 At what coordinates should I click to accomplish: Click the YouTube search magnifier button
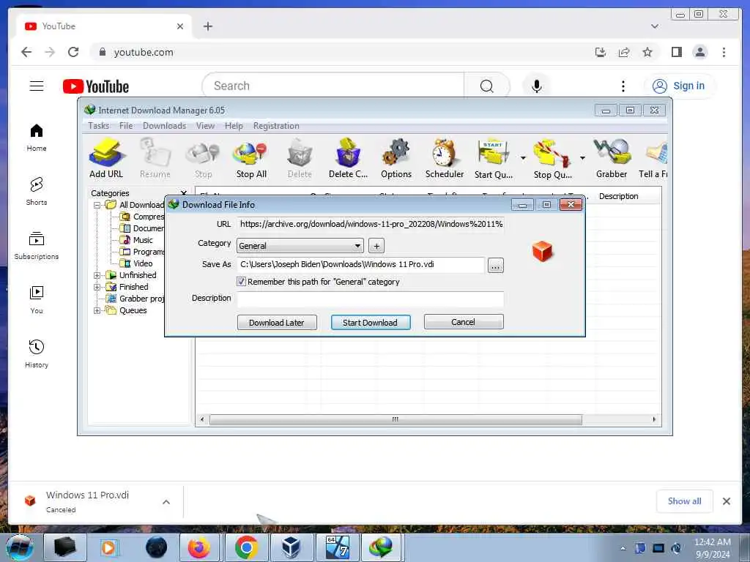(x=486, y=86)
